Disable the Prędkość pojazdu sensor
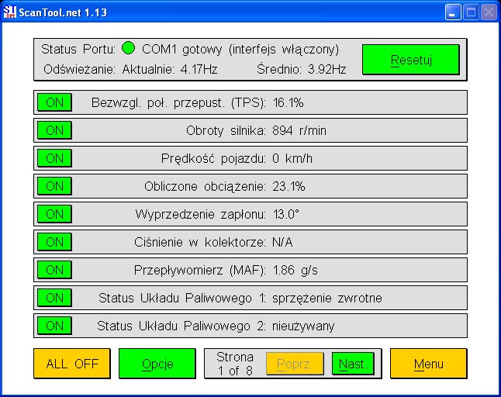Viewport: 501px width, 397px height. (x=54, y=158)
